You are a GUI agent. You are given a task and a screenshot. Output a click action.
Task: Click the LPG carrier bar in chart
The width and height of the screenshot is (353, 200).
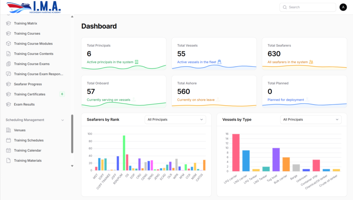[236, 152]
